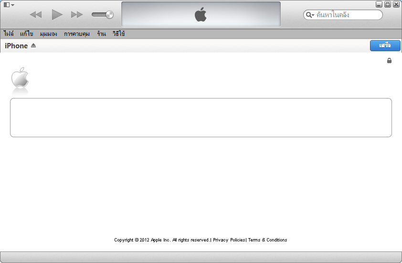Image resolution: width=402 pixels, height=263 pixels.
Task: Open the sidebar view dropdown at top-left
Action: (9, 5)
